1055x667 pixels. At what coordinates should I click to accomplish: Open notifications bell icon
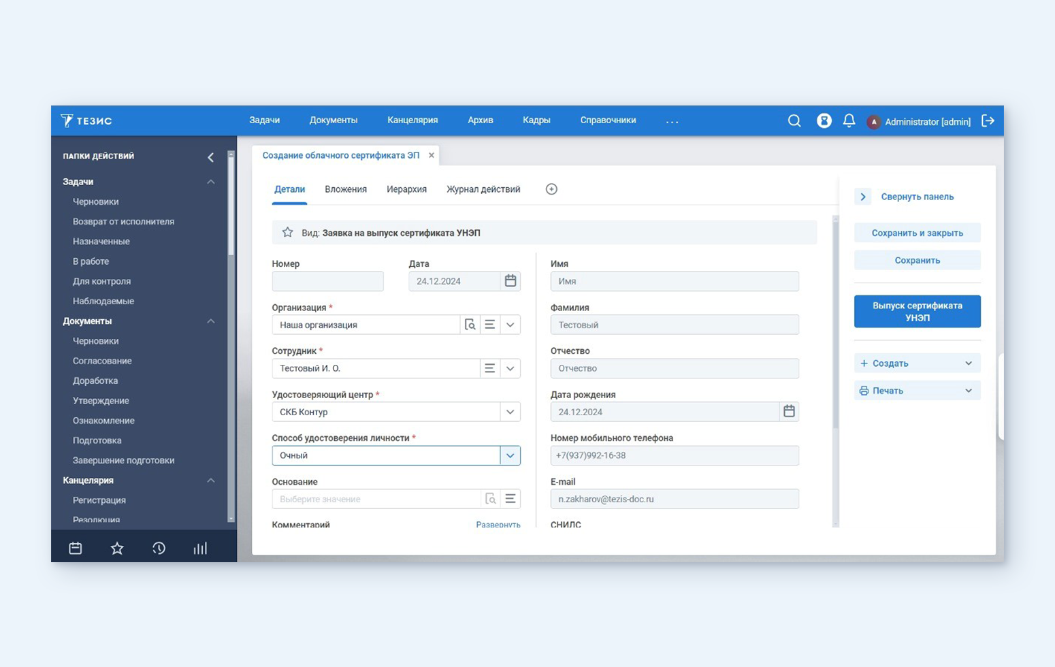click(x=849, y=121)
